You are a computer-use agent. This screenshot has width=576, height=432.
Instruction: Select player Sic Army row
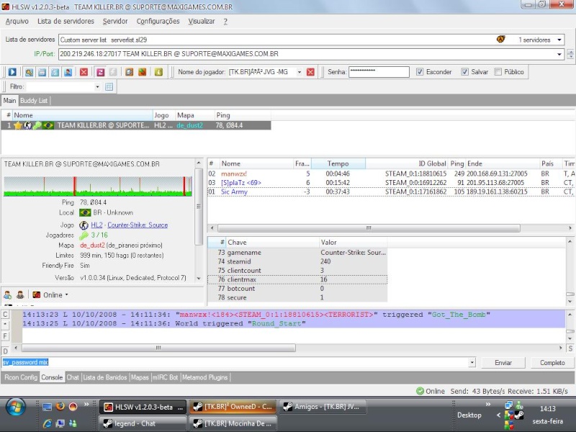(391, 192)
